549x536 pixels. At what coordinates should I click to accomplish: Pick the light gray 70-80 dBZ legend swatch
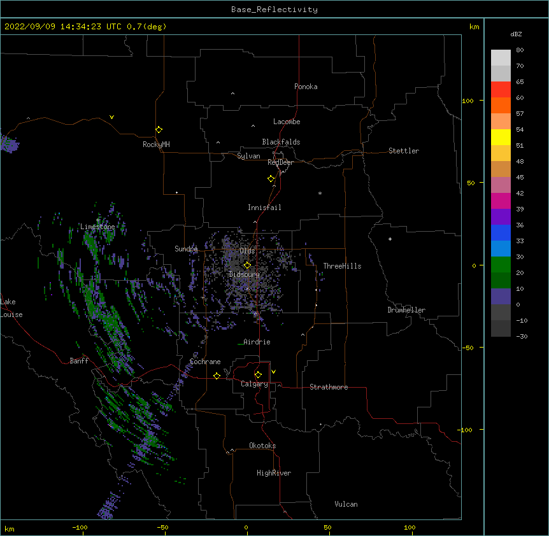point(501,58)
